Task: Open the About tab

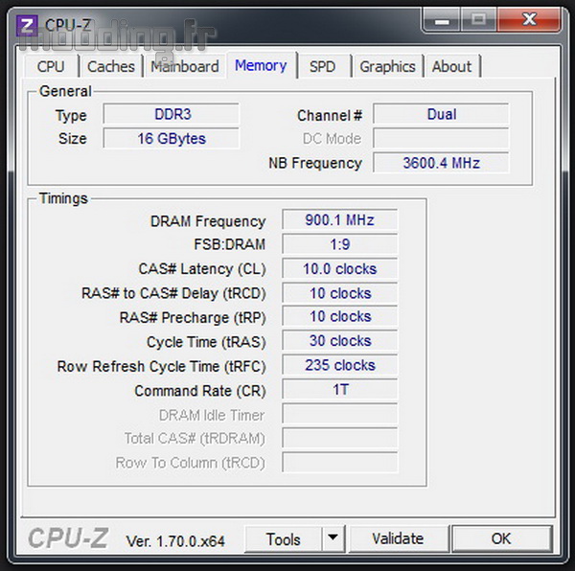Action: (x=451, y=67)
